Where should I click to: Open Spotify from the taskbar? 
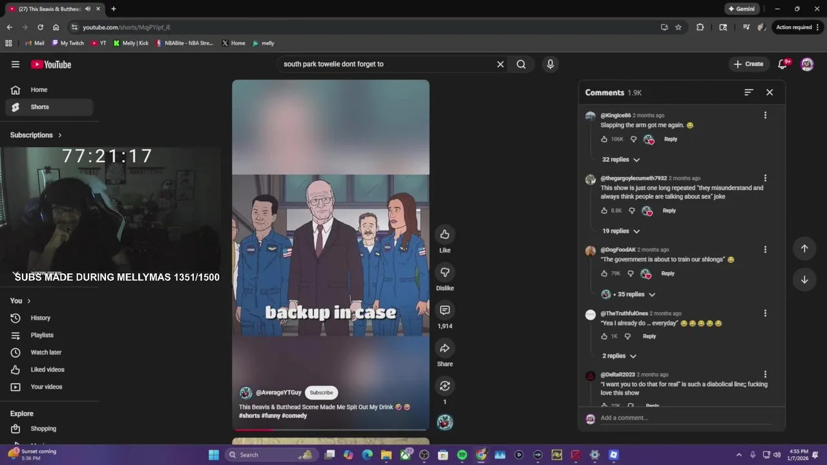pyautogui.click(x=462, y=455)
